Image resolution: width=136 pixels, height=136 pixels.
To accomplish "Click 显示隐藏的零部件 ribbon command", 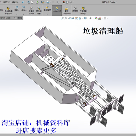I will 8,11.
